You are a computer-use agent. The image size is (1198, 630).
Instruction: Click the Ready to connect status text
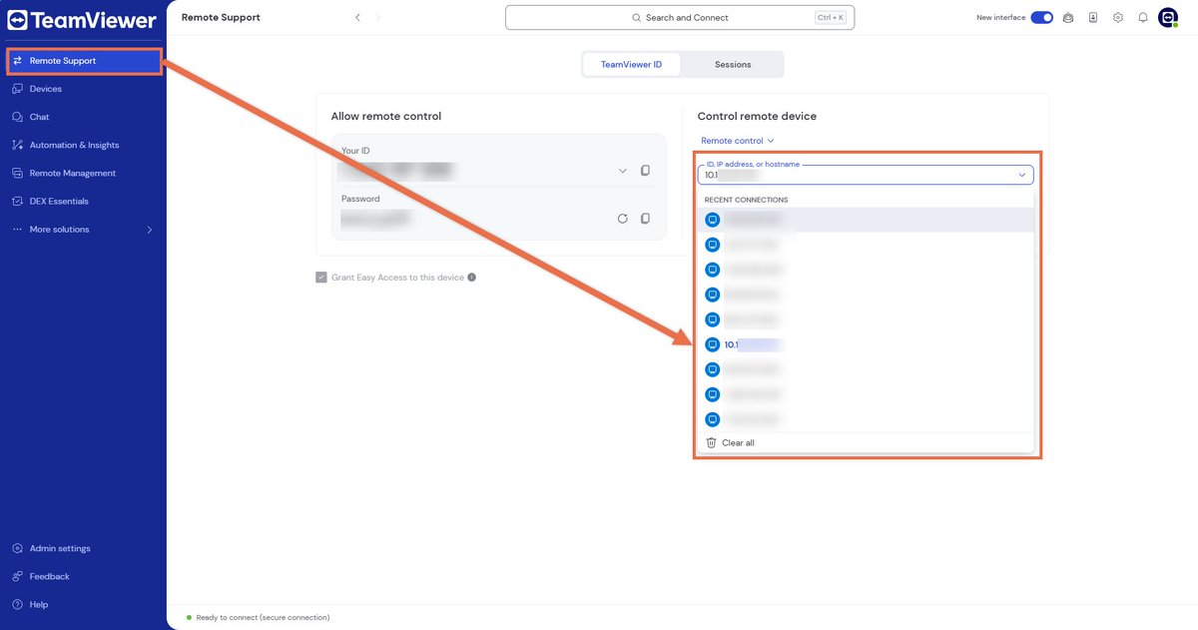[263, 618]
